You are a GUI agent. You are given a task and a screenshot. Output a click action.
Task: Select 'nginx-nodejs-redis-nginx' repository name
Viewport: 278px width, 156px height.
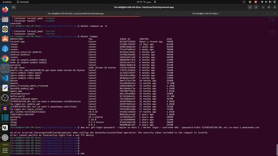[x=26, y=73]
